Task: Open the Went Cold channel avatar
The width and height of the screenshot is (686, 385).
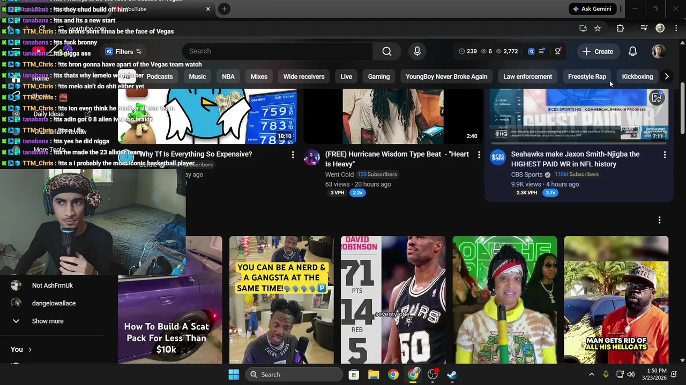Action: click(312, 158)
